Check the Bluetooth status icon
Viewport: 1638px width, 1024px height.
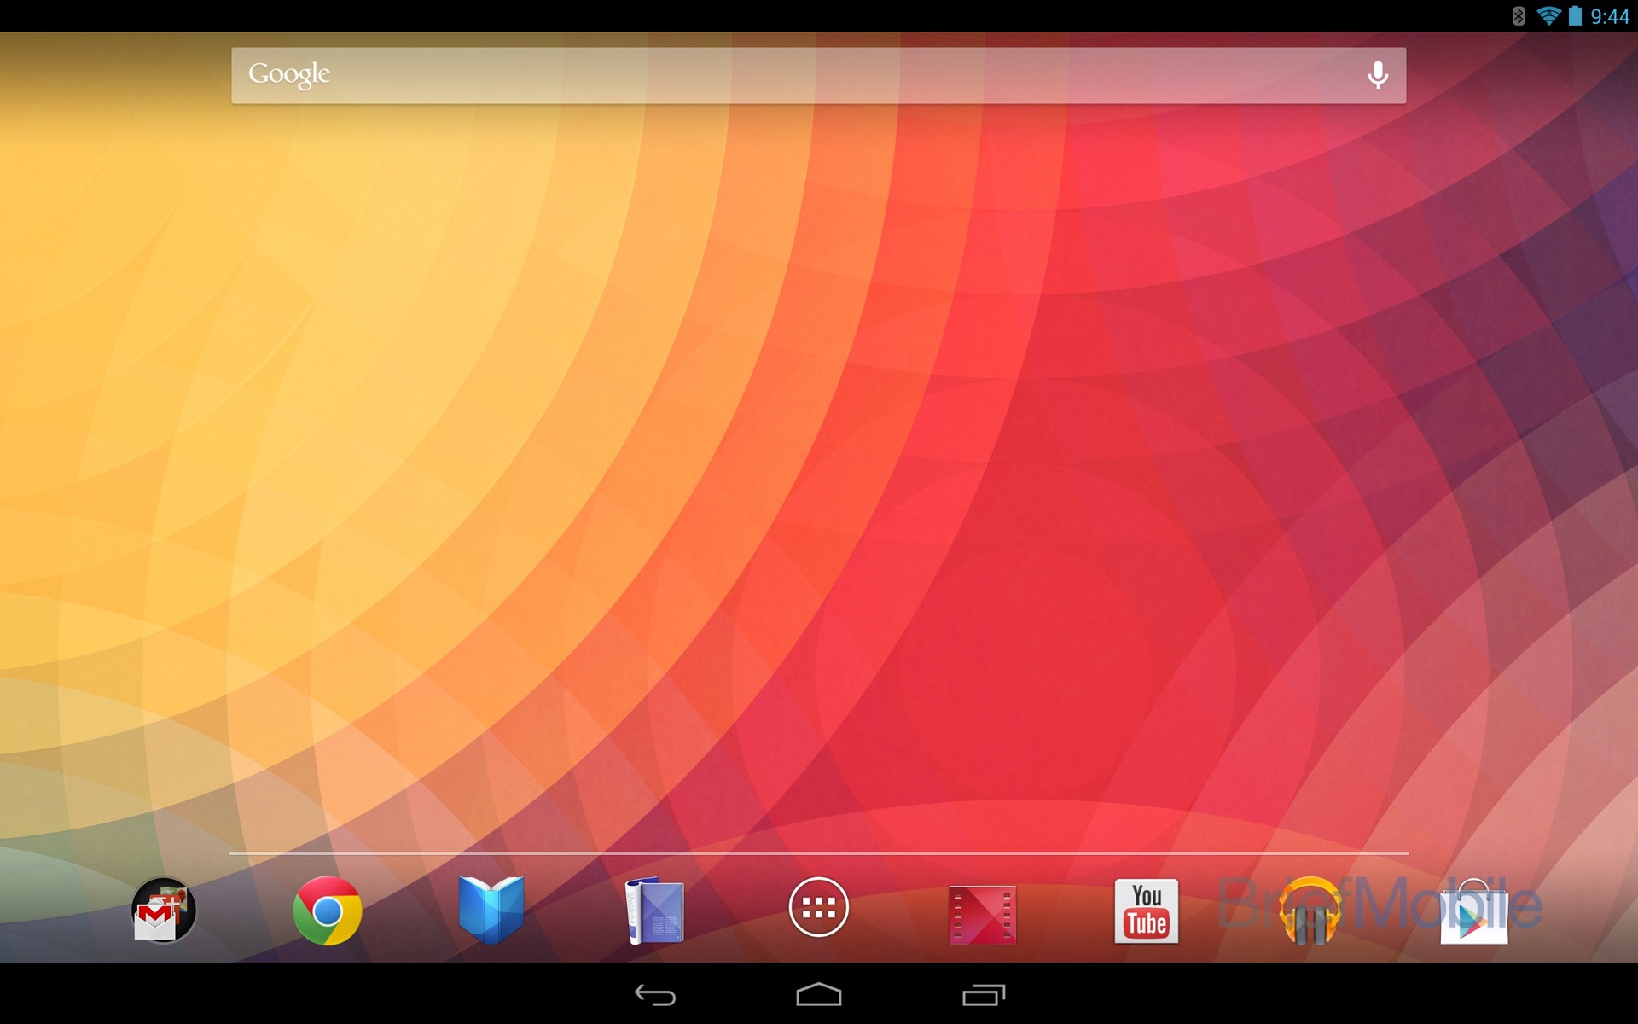1518,15
